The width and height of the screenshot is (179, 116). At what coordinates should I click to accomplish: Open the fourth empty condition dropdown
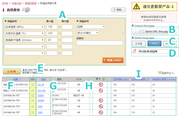(x=24, y=47)
